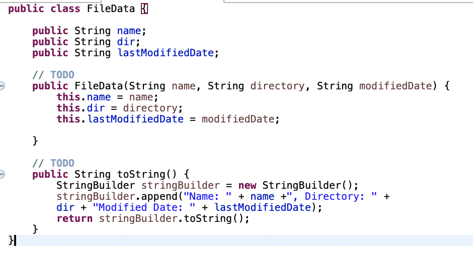Click the highlighted opening brace after FileData
Viewport: 473px width, 256px height.
144,9
